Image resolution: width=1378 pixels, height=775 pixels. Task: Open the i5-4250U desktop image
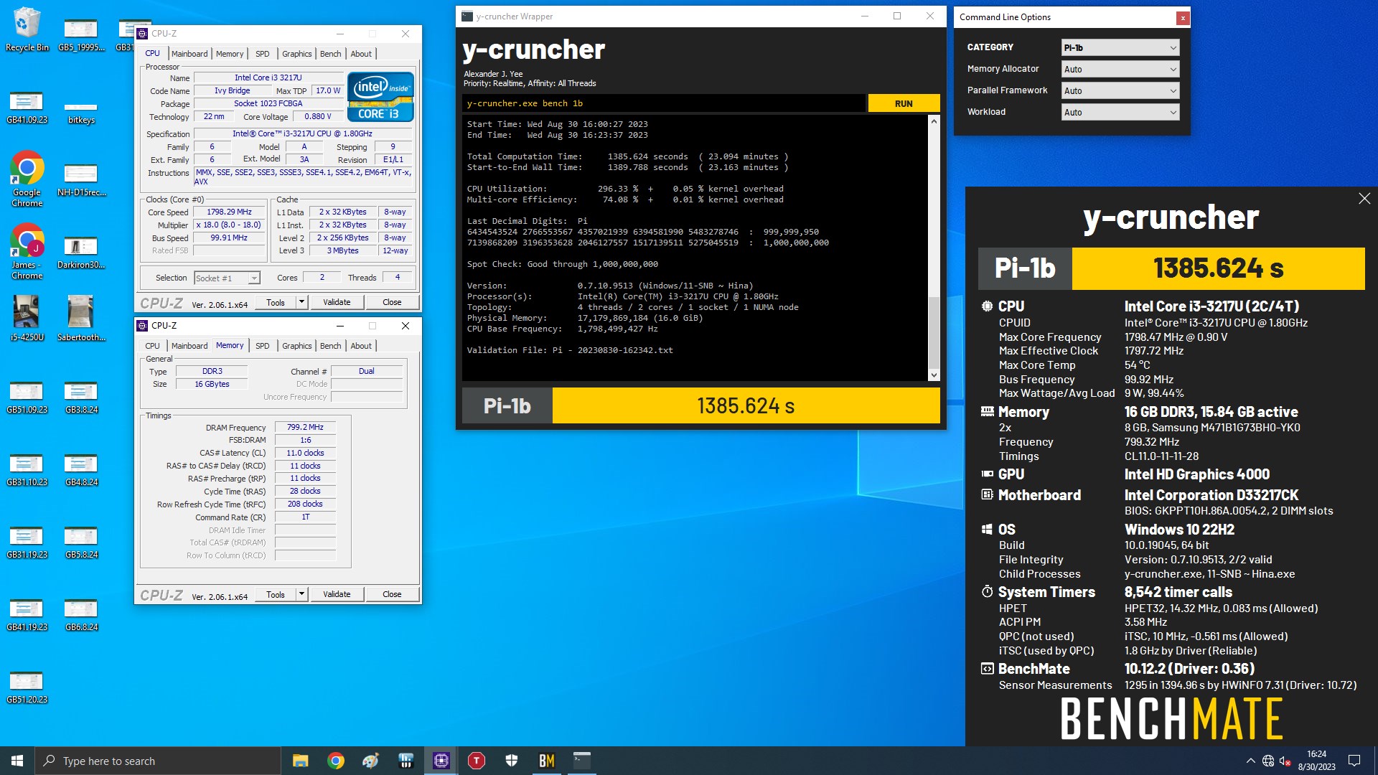[27, 318]
